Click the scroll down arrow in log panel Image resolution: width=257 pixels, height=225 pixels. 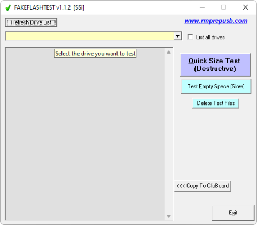tap(169, 216)
